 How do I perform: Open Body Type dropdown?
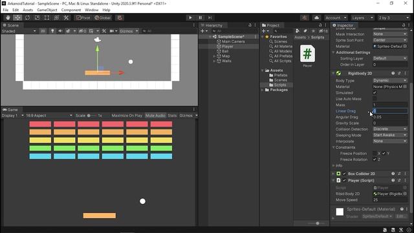click(x=389, y=80)
